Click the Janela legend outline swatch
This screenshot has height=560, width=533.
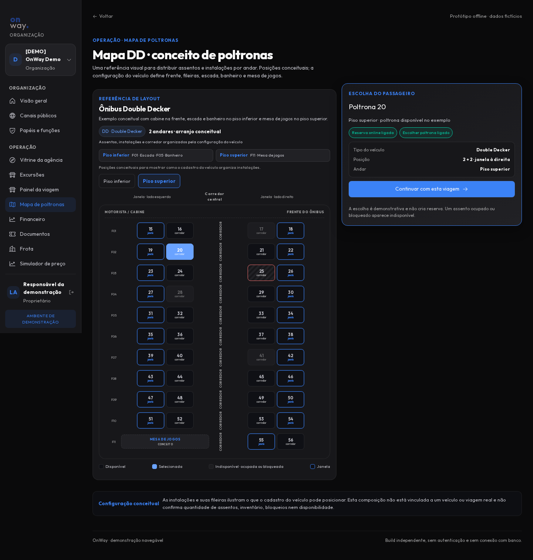click(312, 466)
